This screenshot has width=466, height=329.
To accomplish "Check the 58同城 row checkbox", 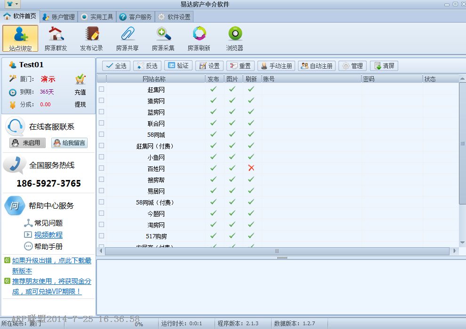I will click(101, 134).
